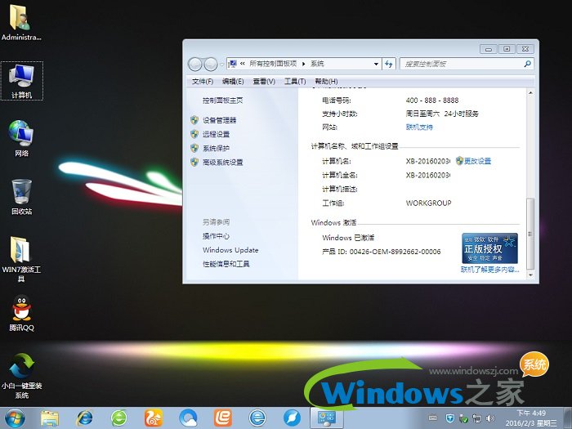Click the 联机支持 website link
The width and height of the screenshot is (572, 429).
(419, 127)
